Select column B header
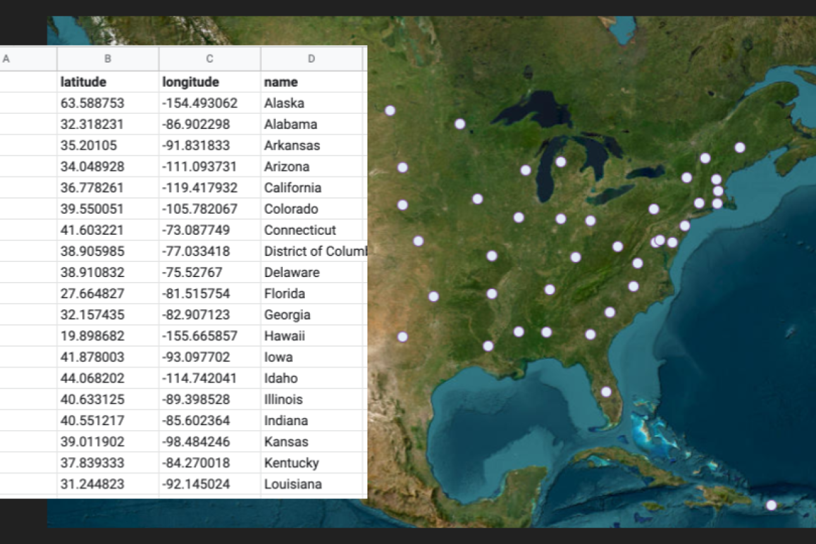This screenshot has width=816, height=544. pyautogui.click(x=108, y=59)
